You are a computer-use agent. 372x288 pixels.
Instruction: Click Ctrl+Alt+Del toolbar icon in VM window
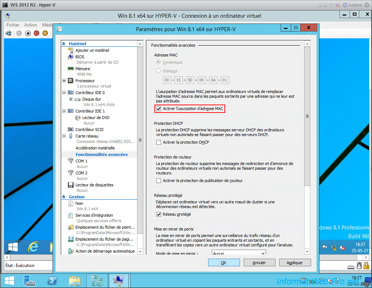coord(8,33)
